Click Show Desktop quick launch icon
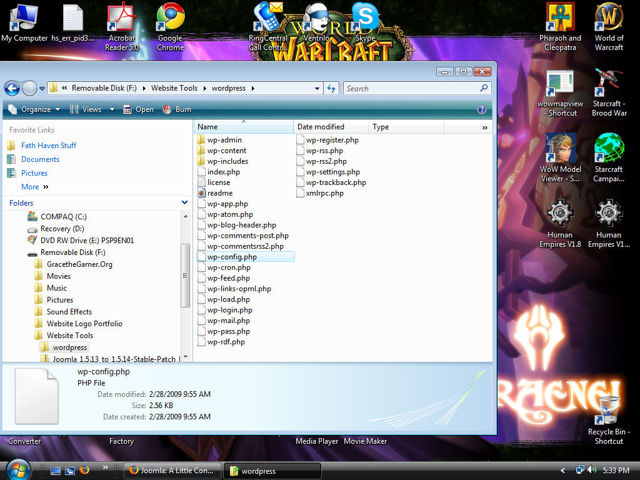The height and width of the screenshot is (480, 640). point(56,471)
